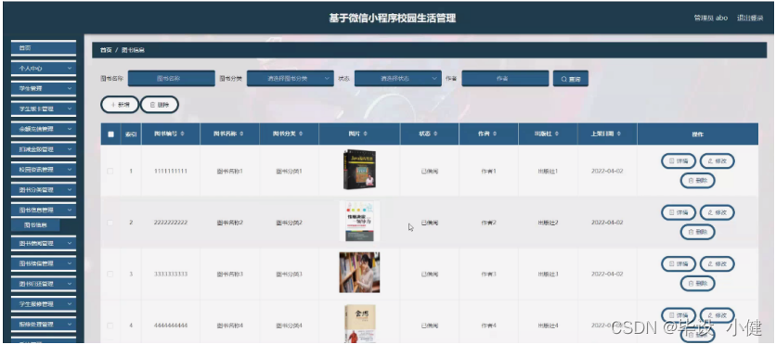Go to 首页 in the sidebar
776x345 pixels.
coord(44,48)
